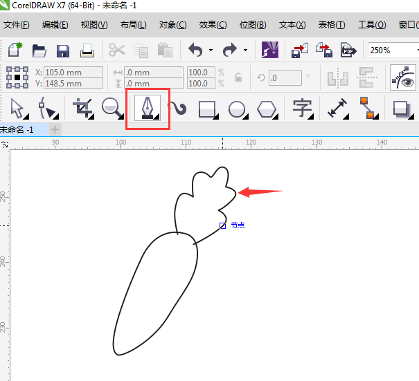Screen dimensions: 419x381
Task: Copy the selected object
Action: (x=141, y=50)
